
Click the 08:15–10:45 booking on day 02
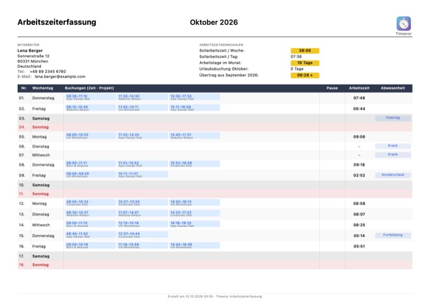91,108
